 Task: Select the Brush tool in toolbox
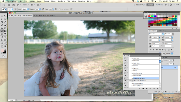5,25
